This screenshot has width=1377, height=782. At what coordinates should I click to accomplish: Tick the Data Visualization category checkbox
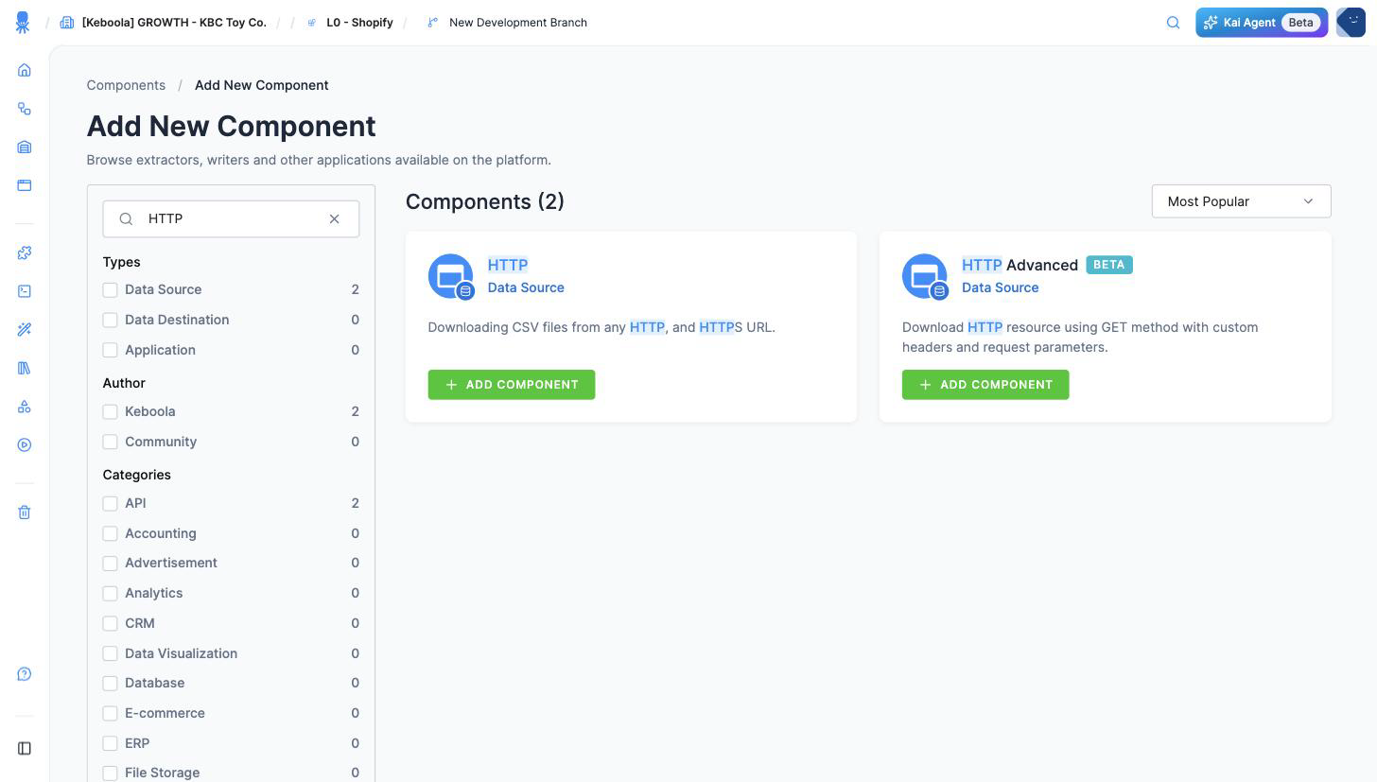111,654
